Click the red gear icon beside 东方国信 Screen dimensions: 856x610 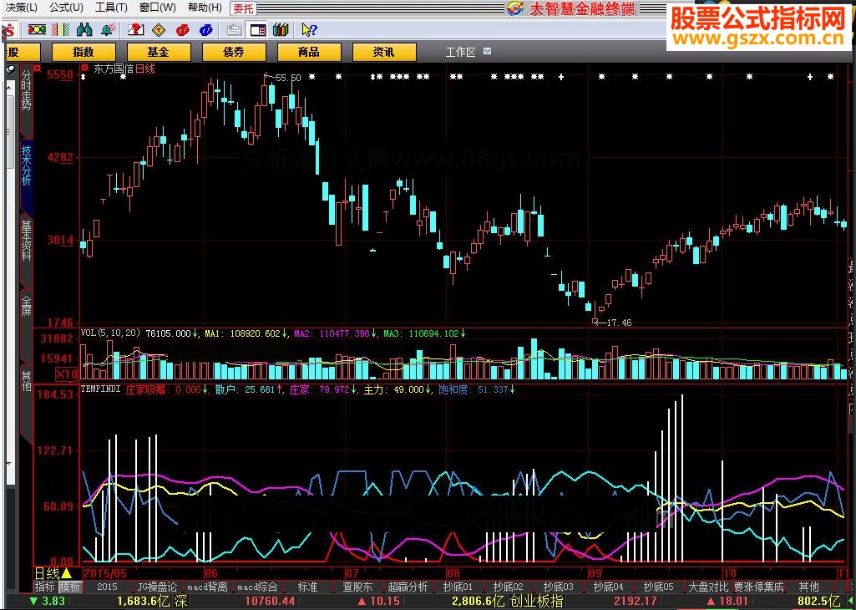(x=84, y=69)
